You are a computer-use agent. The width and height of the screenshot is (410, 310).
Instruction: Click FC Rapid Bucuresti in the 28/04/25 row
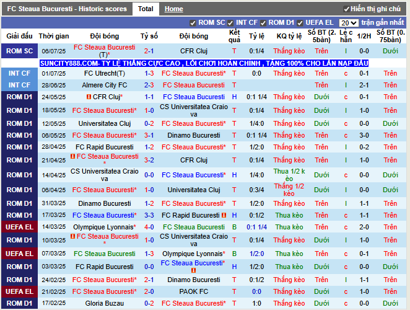point(105,147)
